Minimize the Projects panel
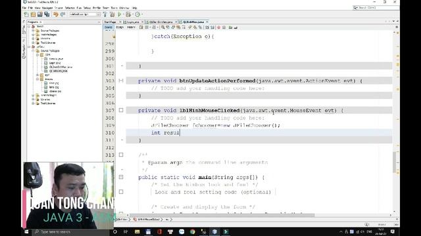Viewport: 421px width, 236px height. click(99, 22)
